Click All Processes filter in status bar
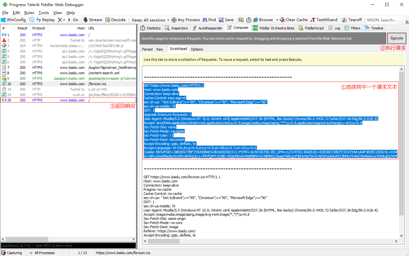 [42, 253]
